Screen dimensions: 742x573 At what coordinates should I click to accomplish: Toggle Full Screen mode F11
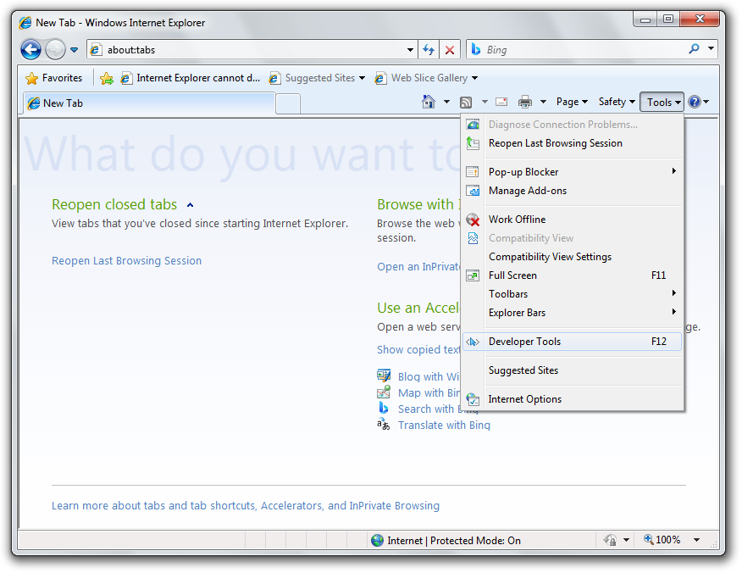click(x=572, y=275)
